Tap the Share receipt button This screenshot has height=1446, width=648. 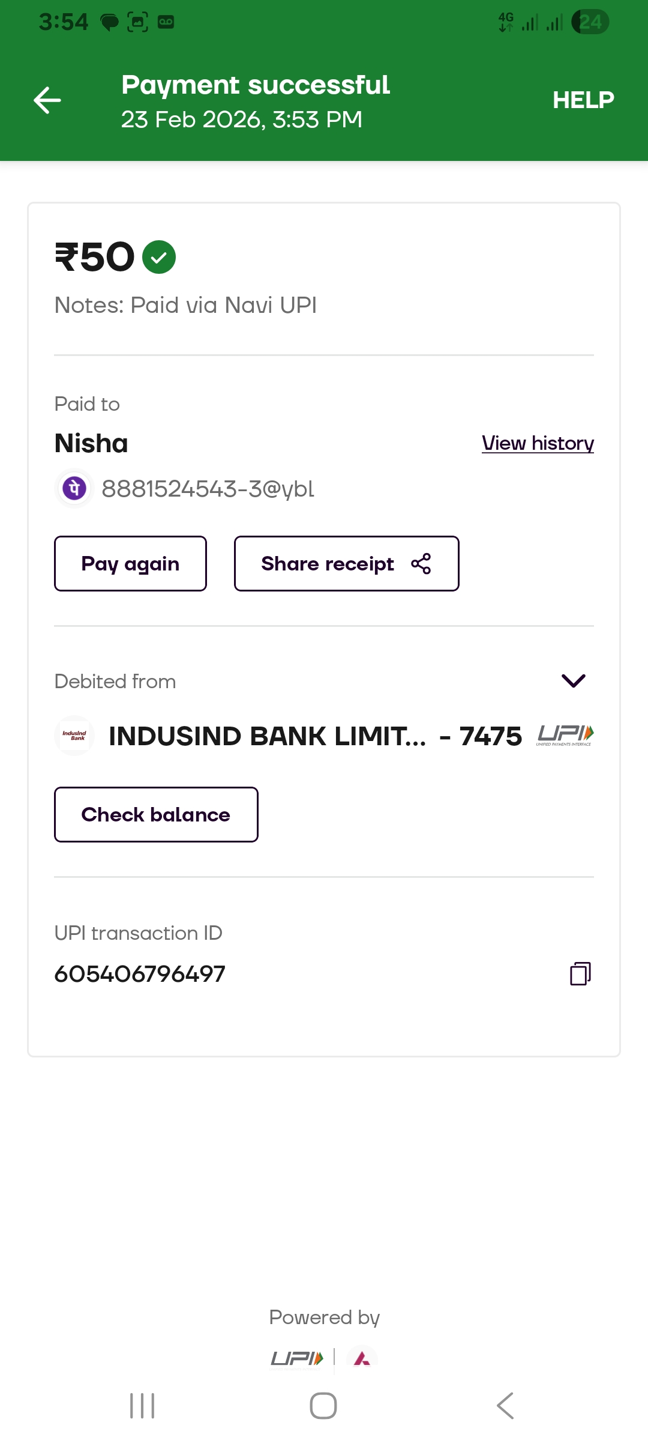pos(328,564)
